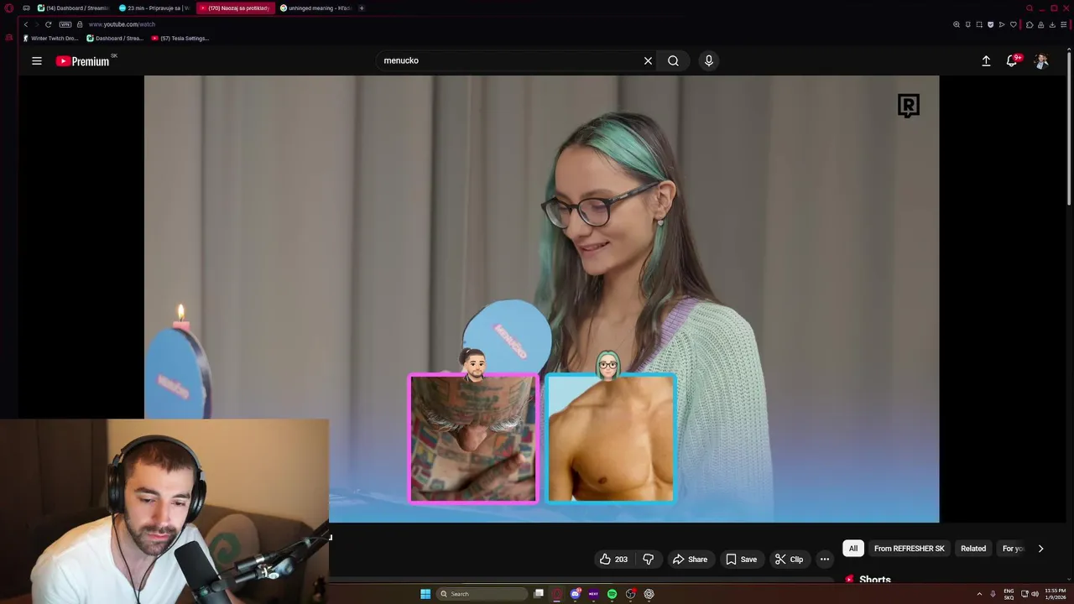Click the pin icon in address bar

tap(968, 24)
